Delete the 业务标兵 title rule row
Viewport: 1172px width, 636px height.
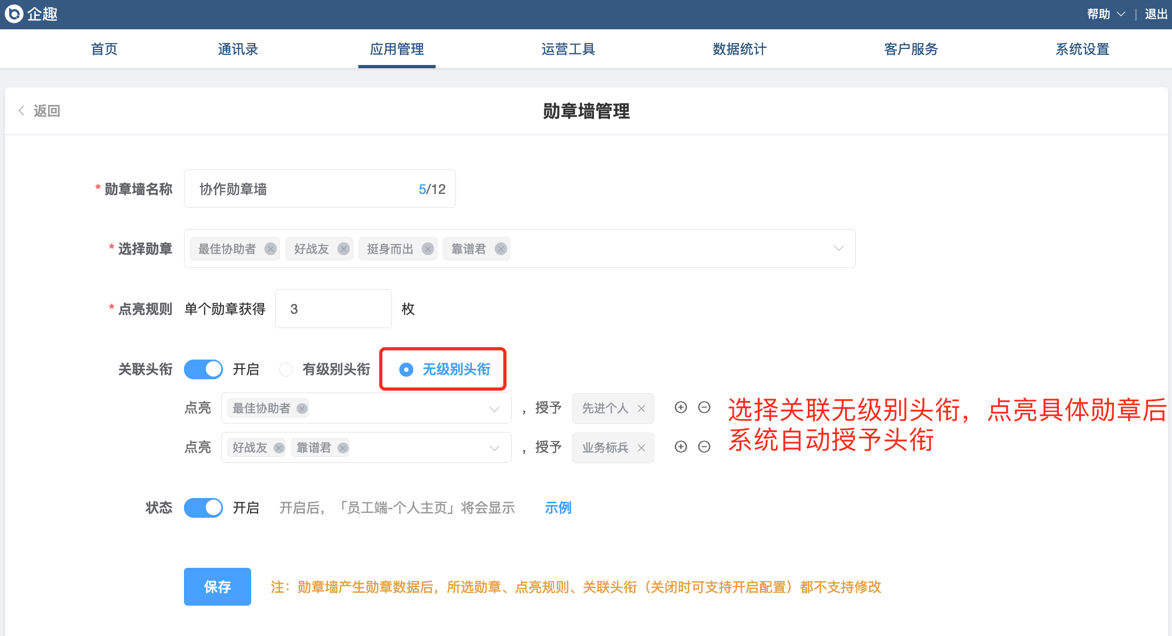coord(704,447)
